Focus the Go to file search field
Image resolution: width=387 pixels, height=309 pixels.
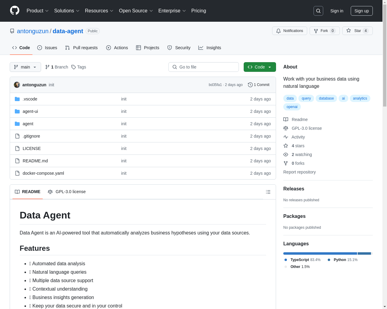[x=203, y=67]
